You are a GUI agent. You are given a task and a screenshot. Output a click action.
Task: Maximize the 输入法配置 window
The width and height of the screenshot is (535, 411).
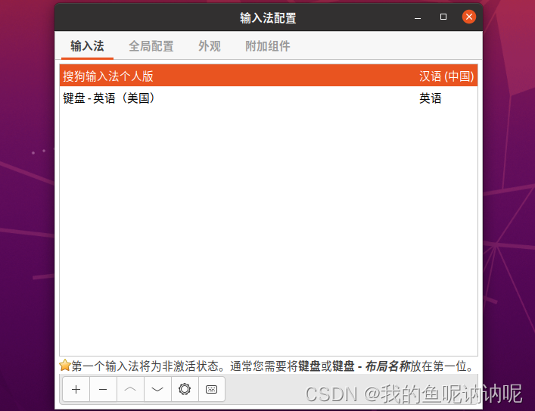[x=443, y=17]
